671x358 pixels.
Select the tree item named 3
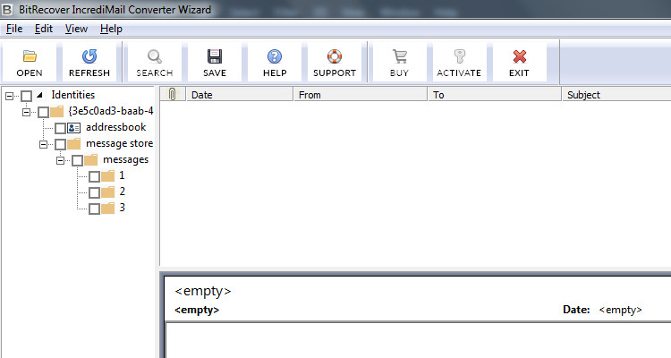point(123,208)
